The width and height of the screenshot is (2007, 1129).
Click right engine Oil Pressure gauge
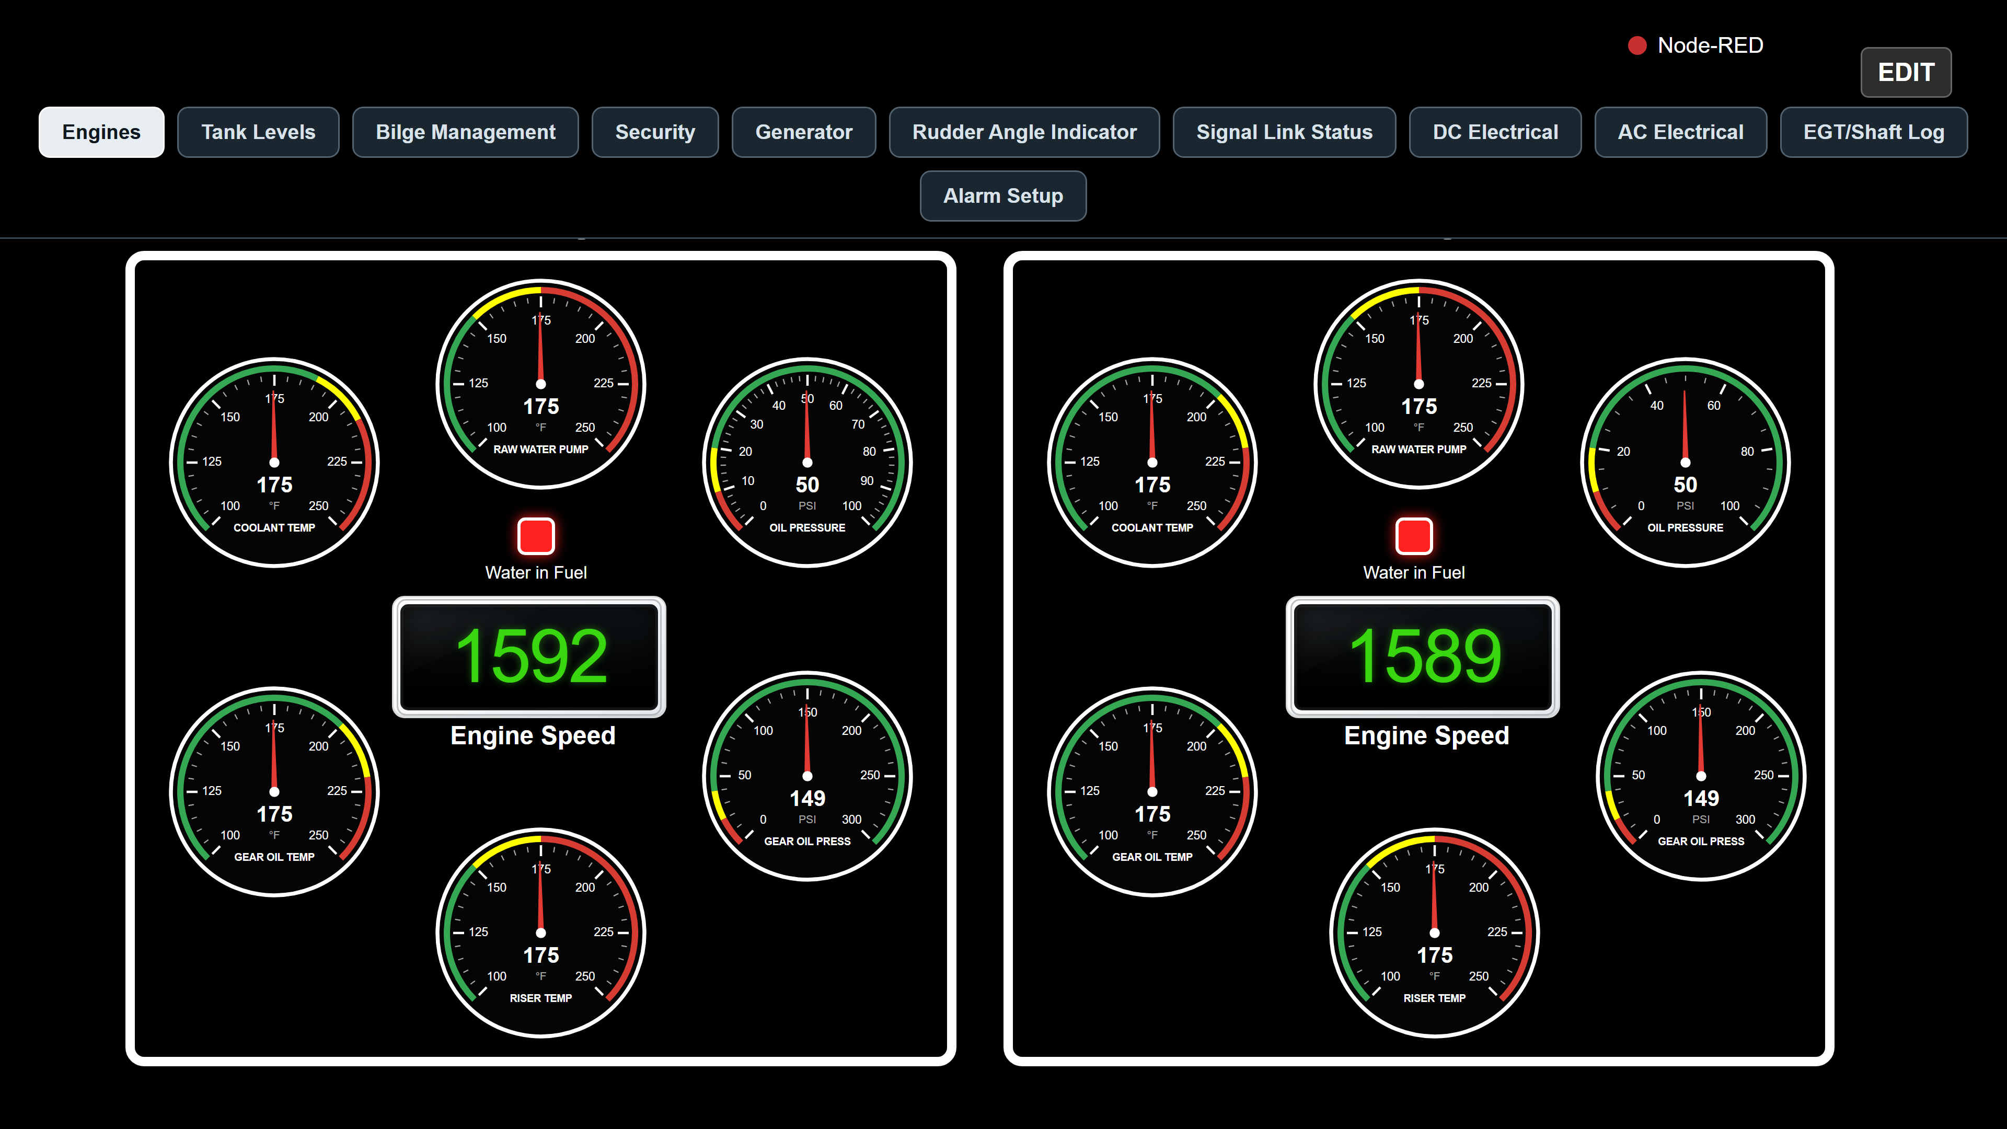(x=1685, y=463)
